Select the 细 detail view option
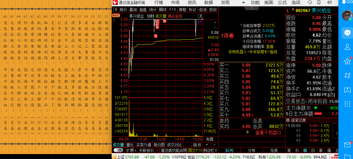353x159 pixels. (x=305, y=150)
